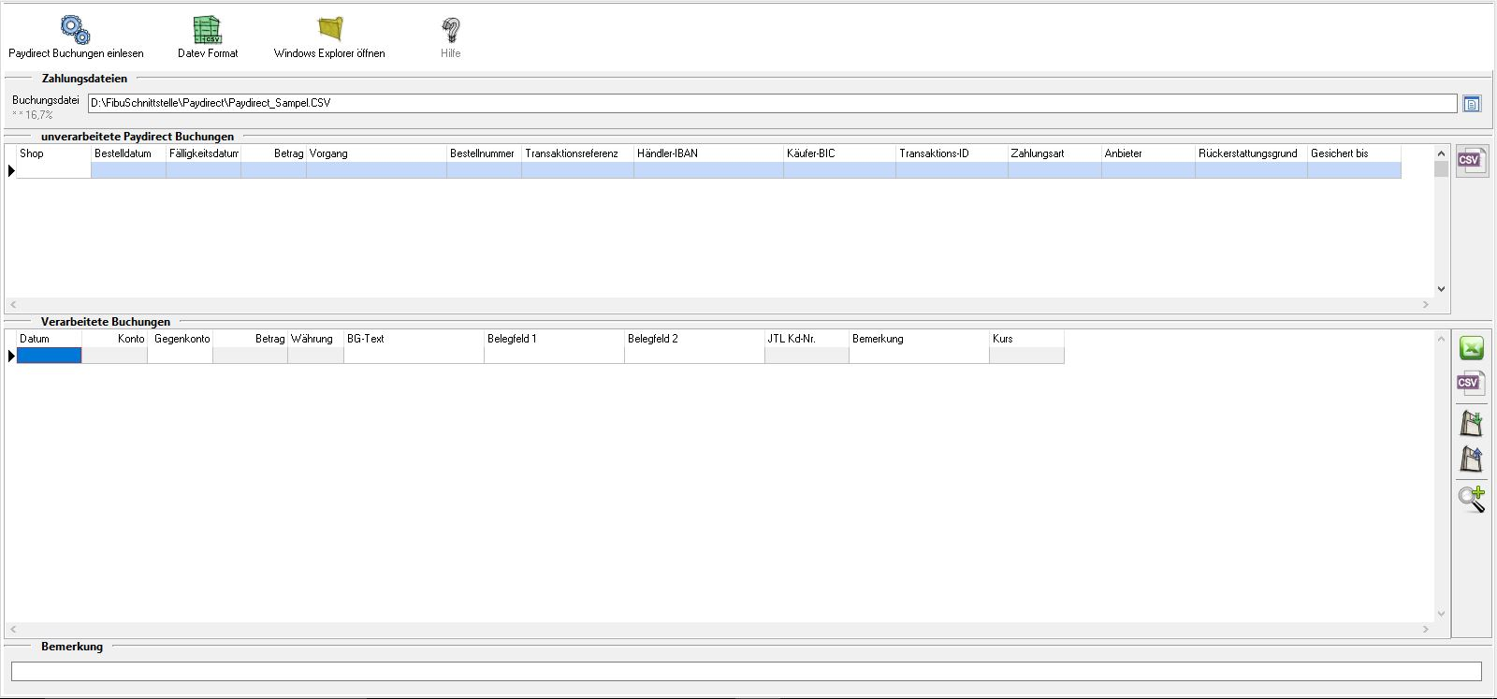Click into the Bemerkung text field
The image size is (1497, 699).
pyautogui.click(x=746, y=671)
